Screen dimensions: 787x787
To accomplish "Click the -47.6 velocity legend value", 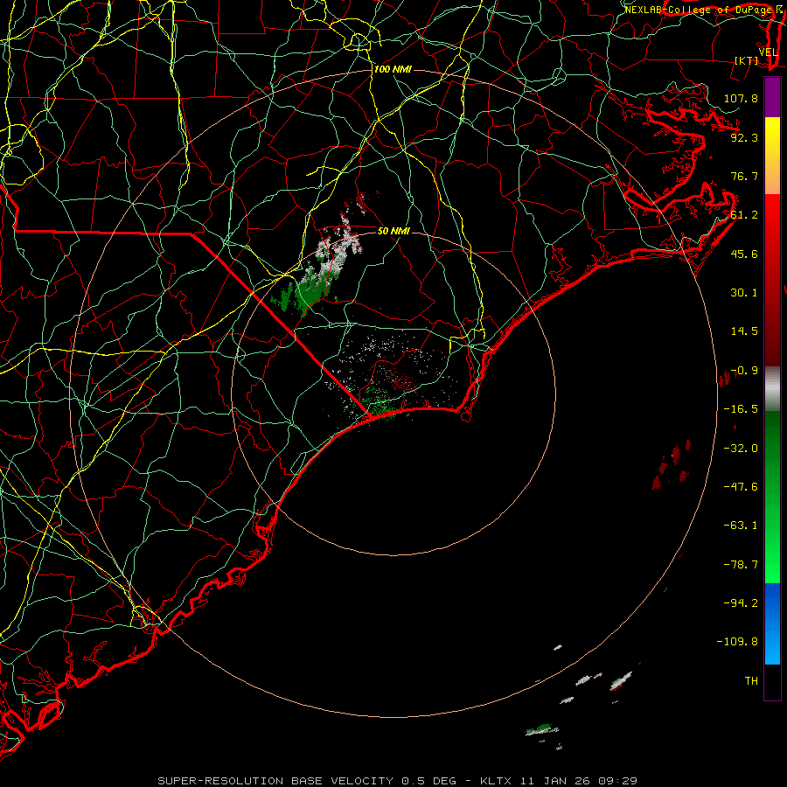I will [x=741, y=487].
